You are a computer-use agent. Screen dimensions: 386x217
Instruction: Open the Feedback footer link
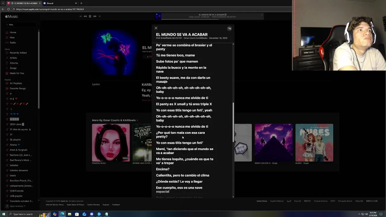pos(116,205)
